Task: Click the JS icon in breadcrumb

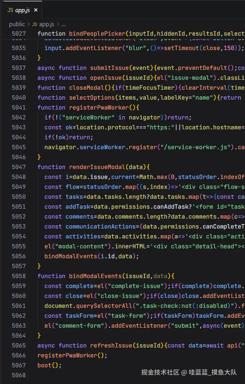Action: pos(35,24)
